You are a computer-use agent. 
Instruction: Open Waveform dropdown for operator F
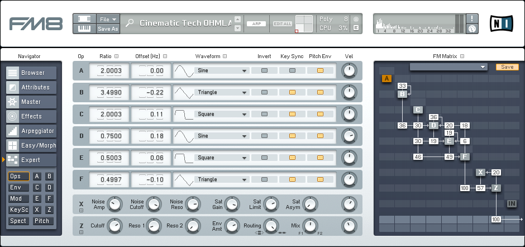click(222, 179)
